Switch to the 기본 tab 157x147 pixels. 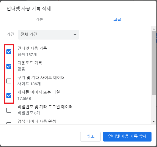tap(39, 19)
